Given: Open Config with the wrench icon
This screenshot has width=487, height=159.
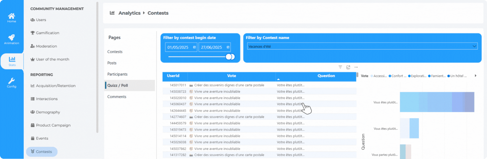Looking at the screenshot, I should [11, 83].
